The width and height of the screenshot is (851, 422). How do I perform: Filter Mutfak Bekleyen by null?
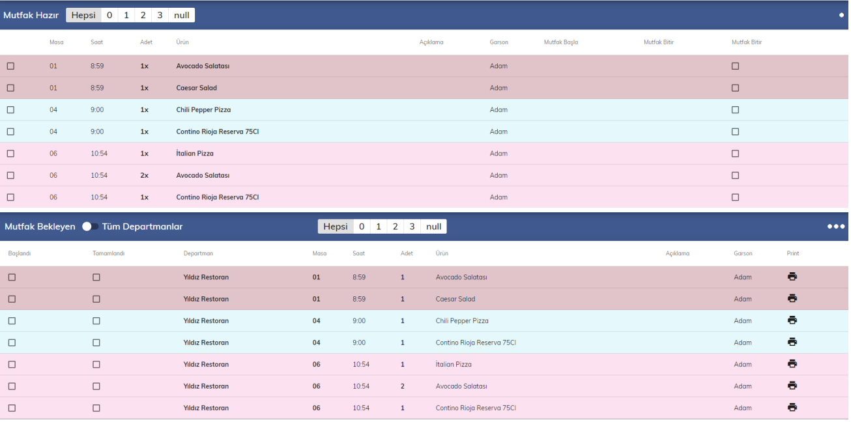(x=433, y=227)
